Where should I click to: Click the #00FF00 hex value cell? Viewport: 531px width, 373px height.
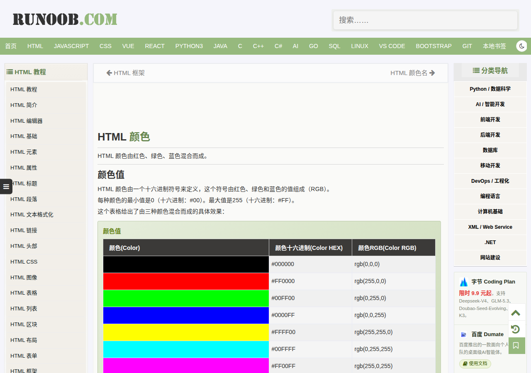pos(310,298)
